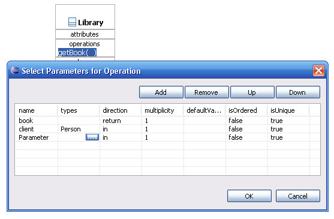
Task: Click defaultValue cell in client row
Action: click(x=204, y=129)
